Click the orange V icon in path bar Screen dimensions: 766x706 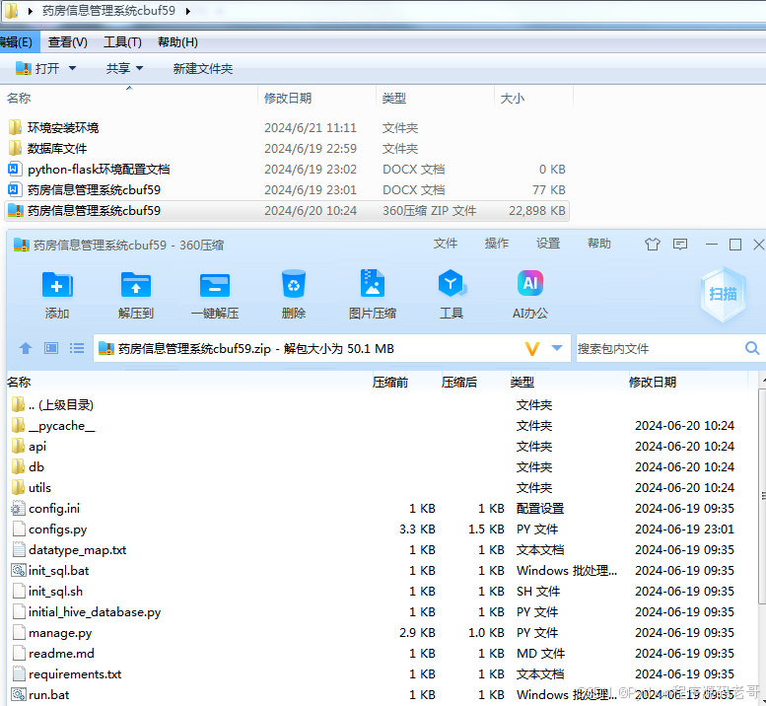(532, 349)
